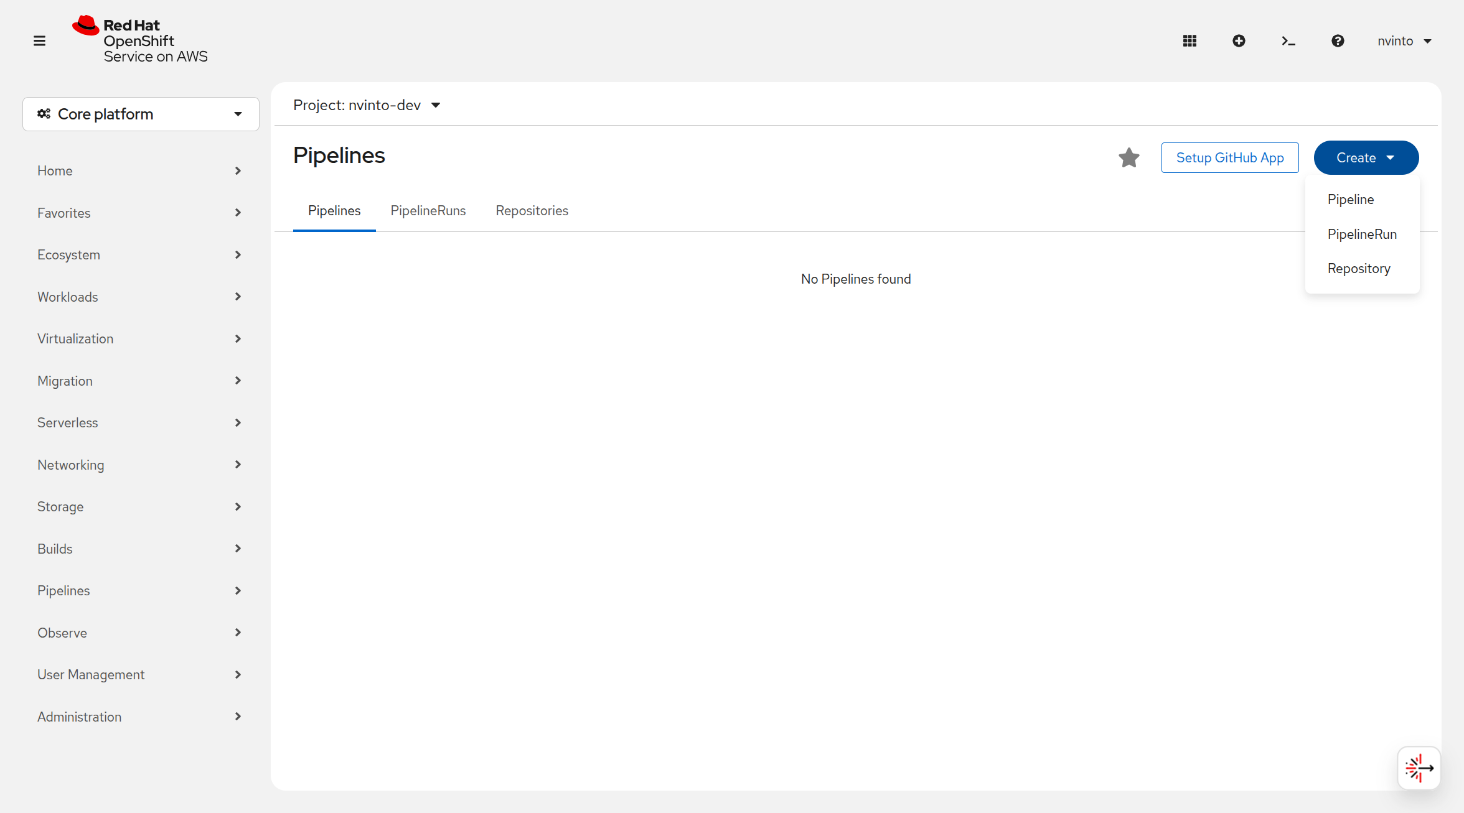The width and height of the screenshot is (1464, 813).
Task: Open the Core platform perspective switcher
Action: 141,114
